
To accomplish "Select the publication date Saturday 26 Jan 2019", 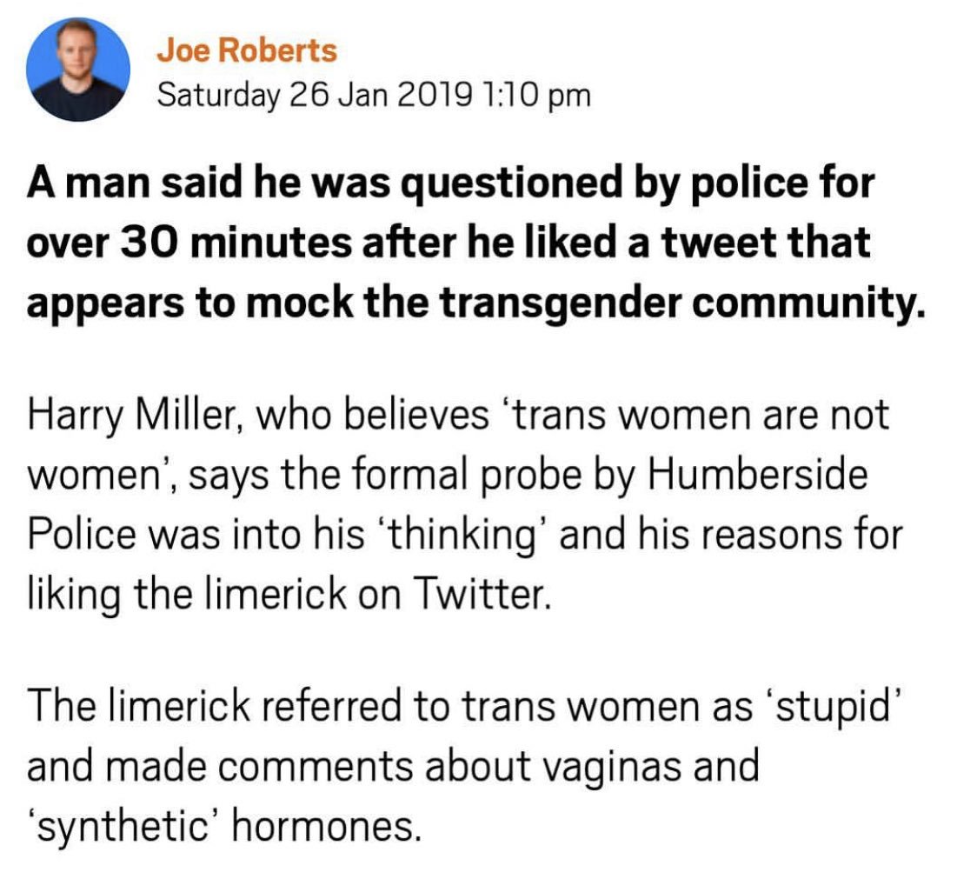I will [314, 96].
